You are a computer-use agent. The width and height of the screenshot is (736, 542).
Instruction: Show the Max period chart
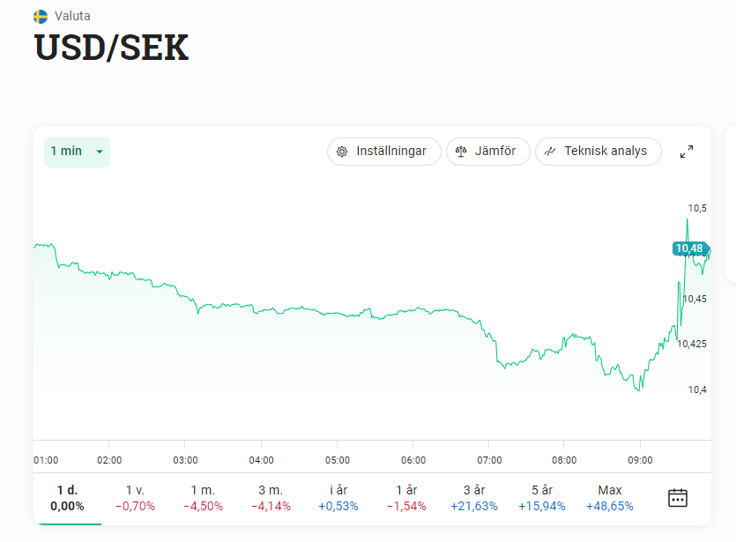pos(609,498)
